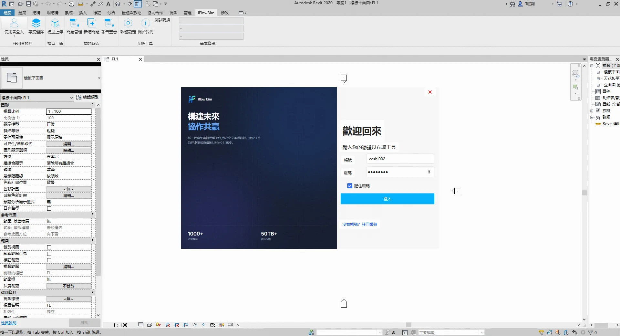The height and width of the screenshot is (336, 620).
Task: Click the Autodesk App Store cart icon
Action: [560, 4]
